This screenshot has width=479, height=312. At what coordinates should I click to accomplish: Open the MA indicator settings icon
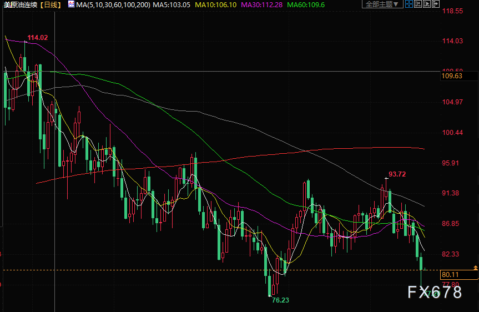pyautogui.click(x=71, y=4)
